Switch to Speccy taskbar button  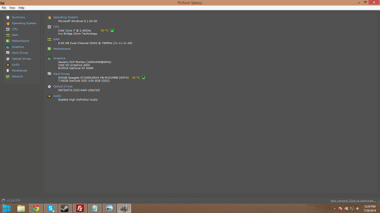coord(124,208)
